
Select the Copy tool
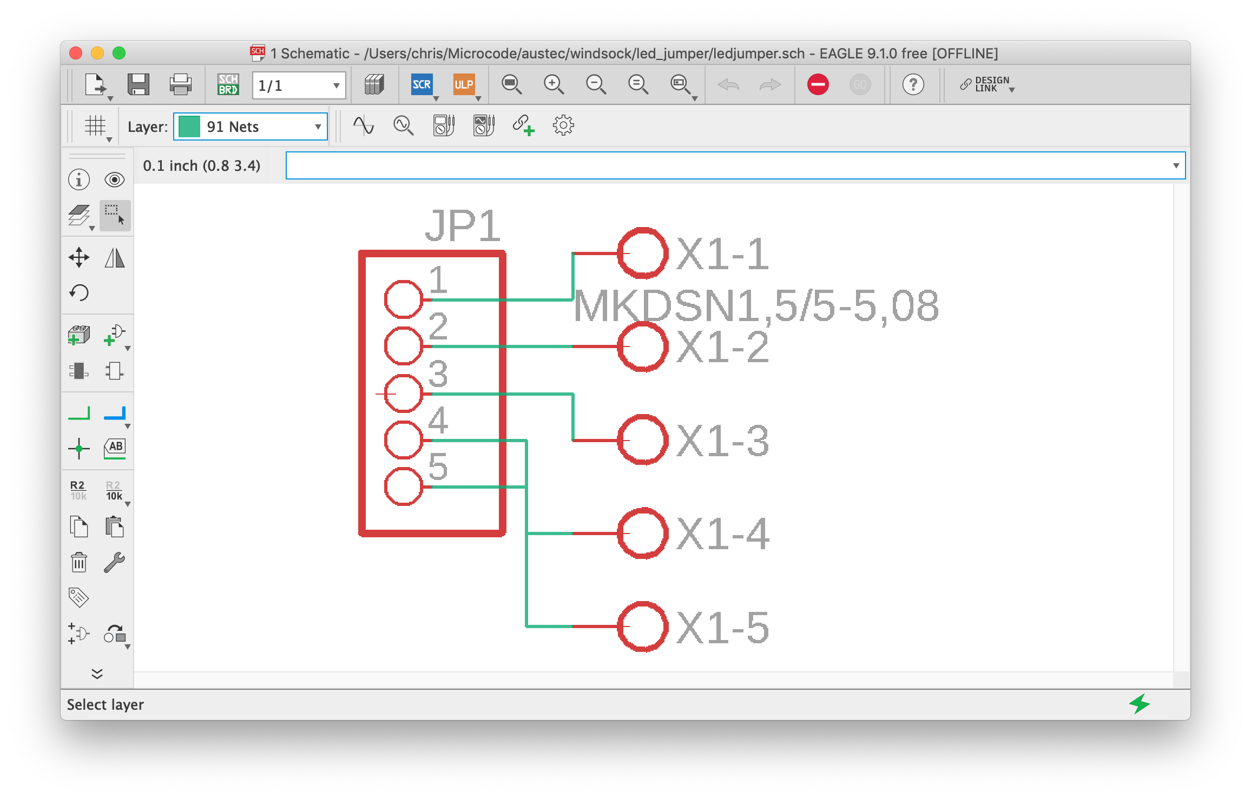pos(79,526)
